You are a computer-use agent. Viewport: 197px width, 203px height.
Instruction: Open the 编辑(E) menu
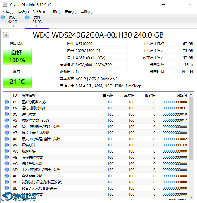click(23, 12)
